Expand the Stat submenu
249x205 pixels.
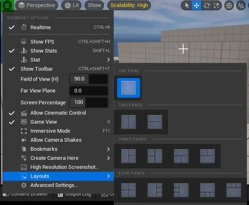pos(58,60)
